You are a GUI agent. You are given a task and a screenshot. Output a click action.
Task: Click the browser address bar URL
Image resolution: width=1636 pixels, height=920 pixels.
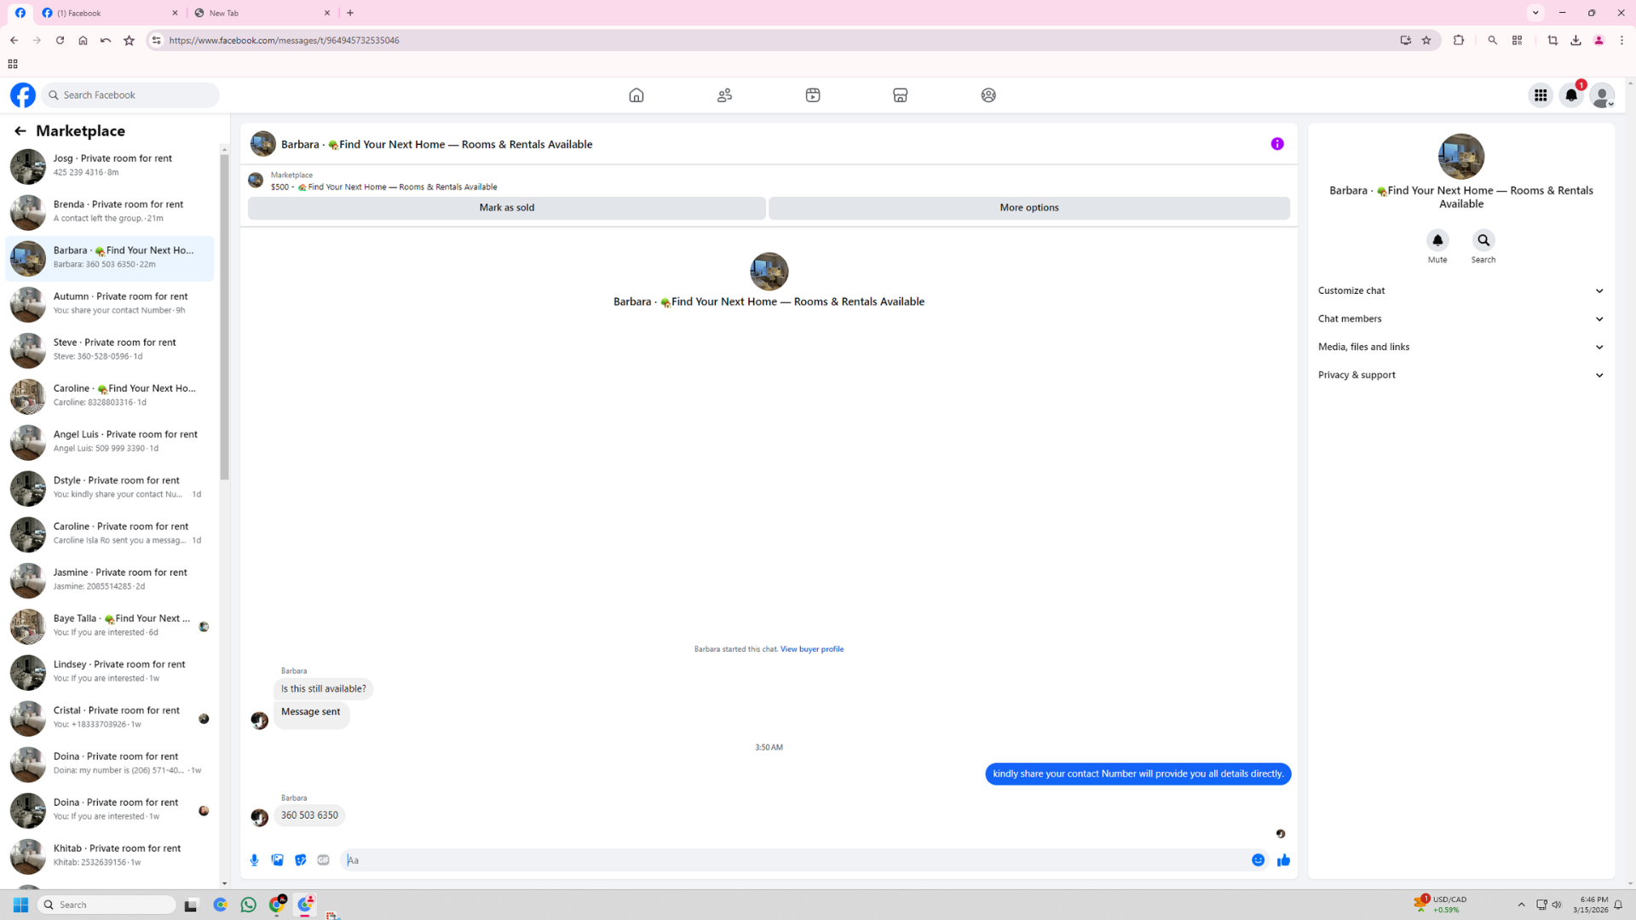click(x=284, y=40)
